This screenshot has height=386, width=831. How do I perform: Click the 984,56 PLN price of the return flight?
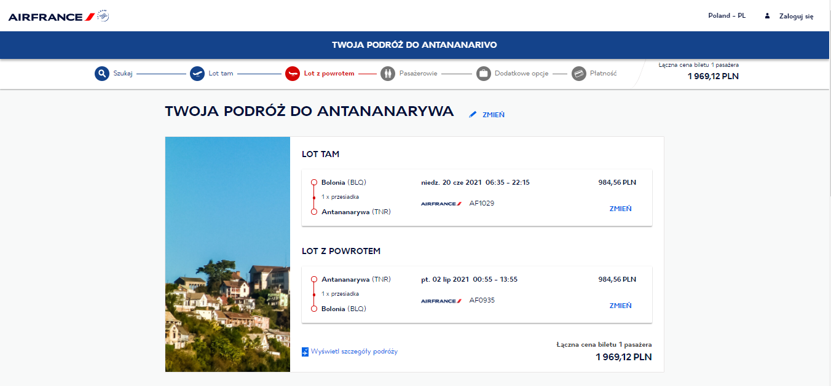click(x=617, y=279)
